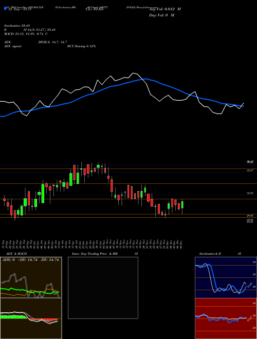The image size is (257, 339).
Task: Click the 'BUY Slowing @ 12%' signal text
Action: point(81,46)
